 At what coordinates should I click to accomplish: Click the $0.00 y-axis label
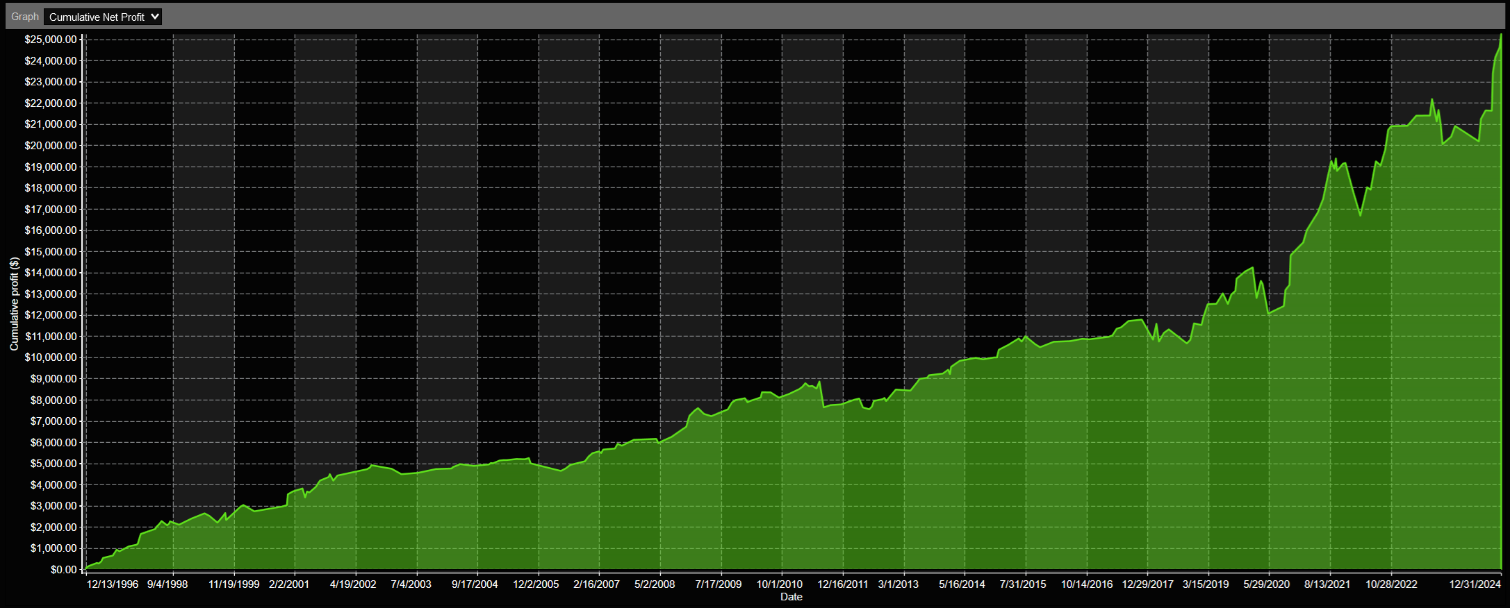point(64,570)
